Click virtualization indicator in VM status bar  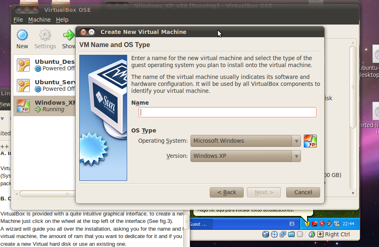[300, 234]
